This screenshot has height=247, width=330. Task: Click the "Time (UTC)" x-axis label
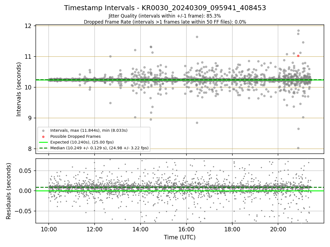coord(180,237)
